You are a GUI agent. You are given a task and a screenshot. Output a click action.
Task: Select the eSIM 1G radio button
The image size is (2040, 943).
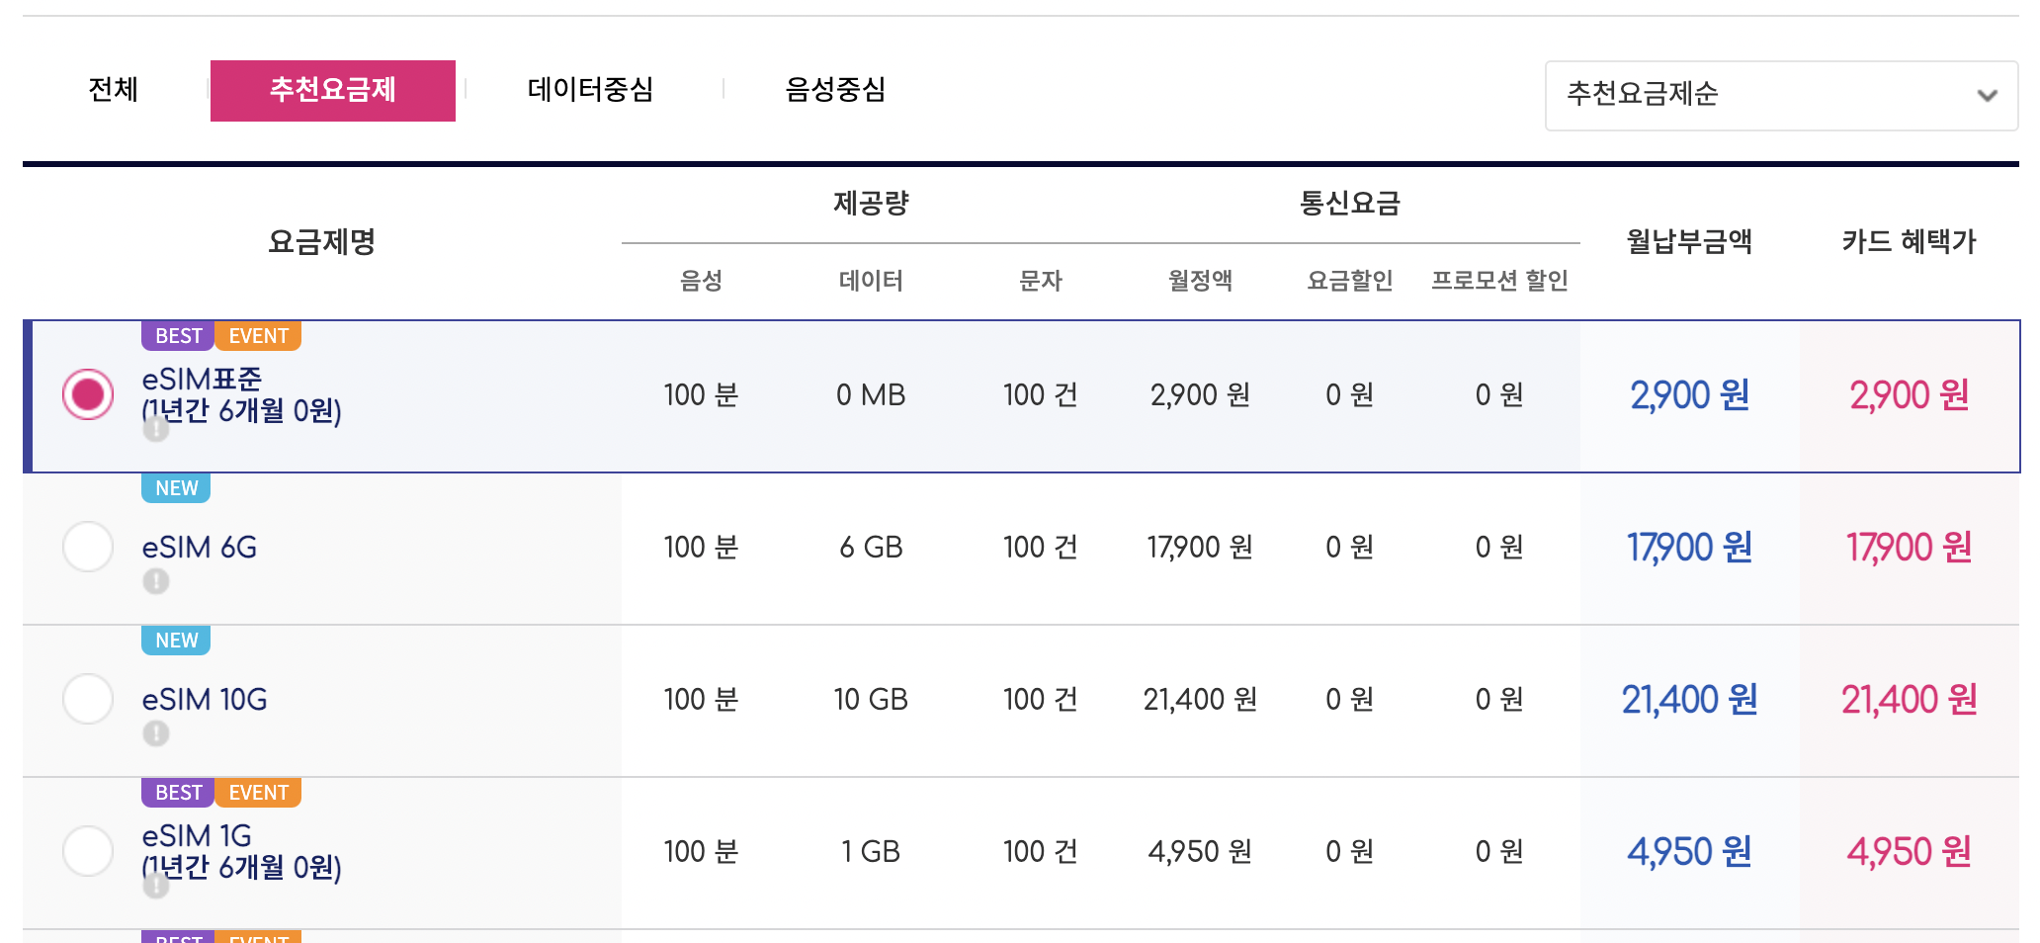pos(87,851)
